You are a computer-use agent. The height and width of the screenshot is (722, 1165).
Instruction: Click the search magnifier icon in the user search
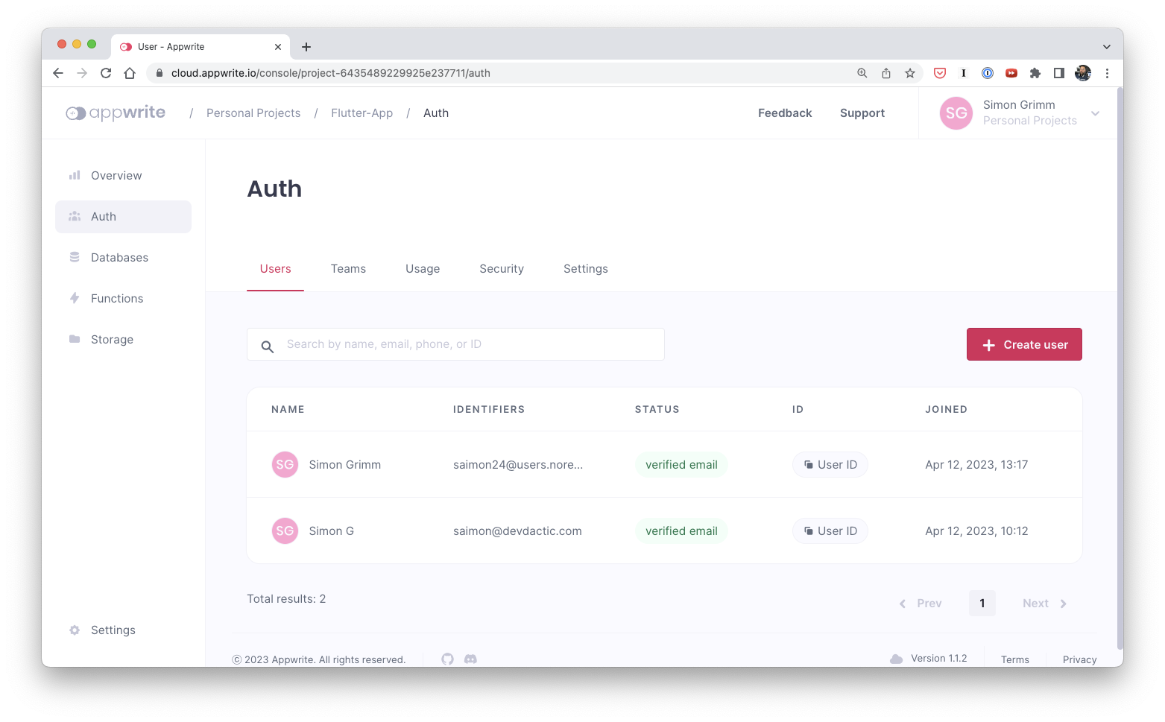[x=268, y=346]
